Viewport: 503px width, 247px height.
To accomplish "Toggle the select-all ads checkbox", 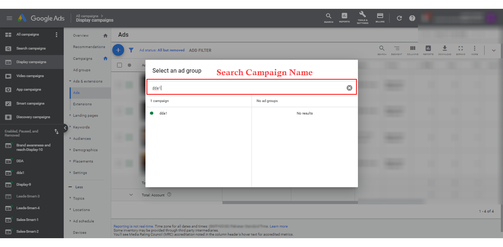I will 119,65.
